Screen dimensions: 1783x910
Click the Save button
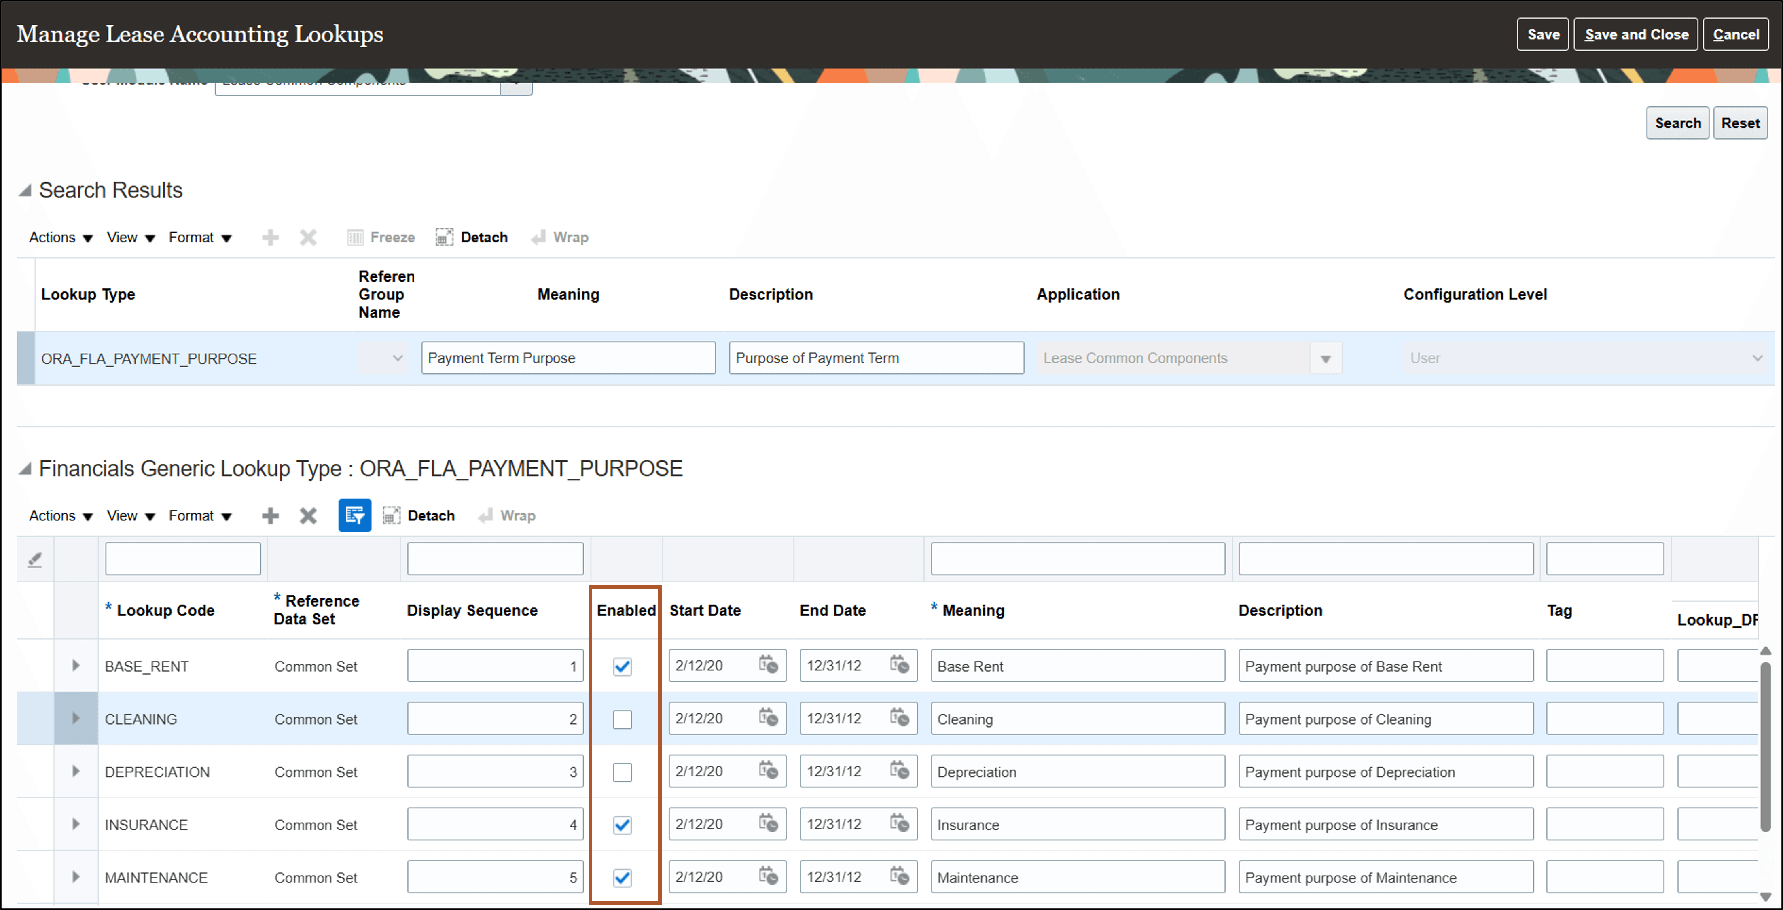(1543, 34)
